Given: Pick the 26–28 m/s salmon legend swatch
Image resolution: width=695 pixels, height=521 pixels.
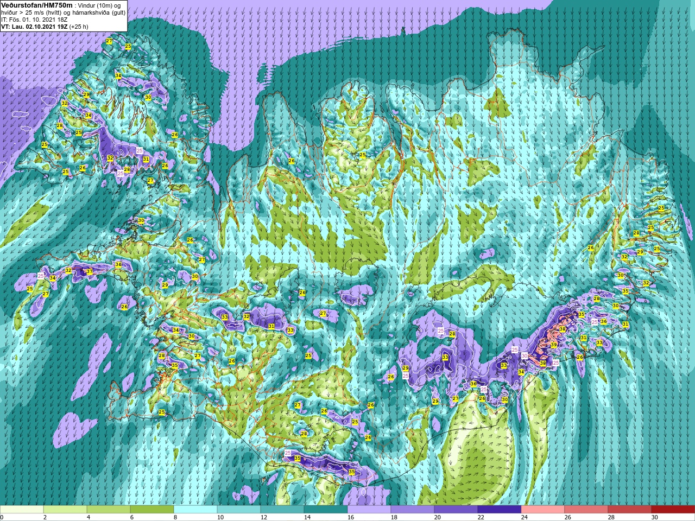Looking at the screenshot, I should click(586, 510).
